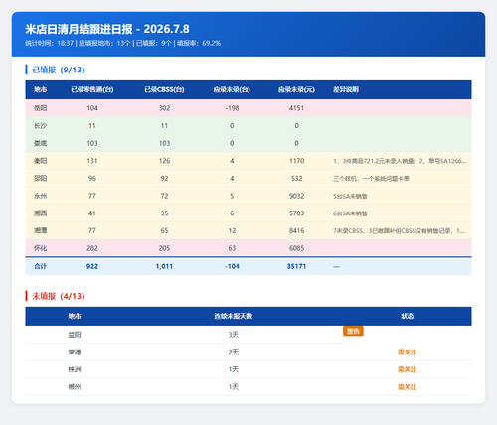
Task: Click value 302 in the 岳阳 row
Action: point(164,108)
